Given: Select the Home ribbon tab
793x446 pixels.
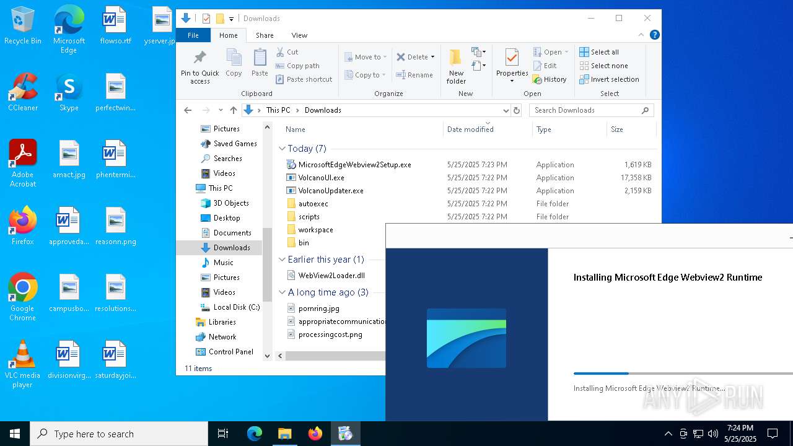Looking at the screenshot, I should [228, 35].
